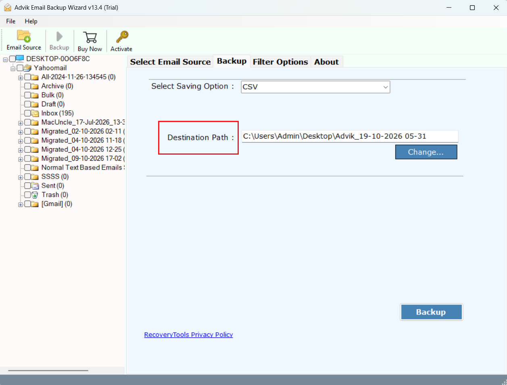The image size is (507, 385).
Task: Click the MacUncle_17-Jul-2026 folder icon
Action: click(x=35, y=122)
